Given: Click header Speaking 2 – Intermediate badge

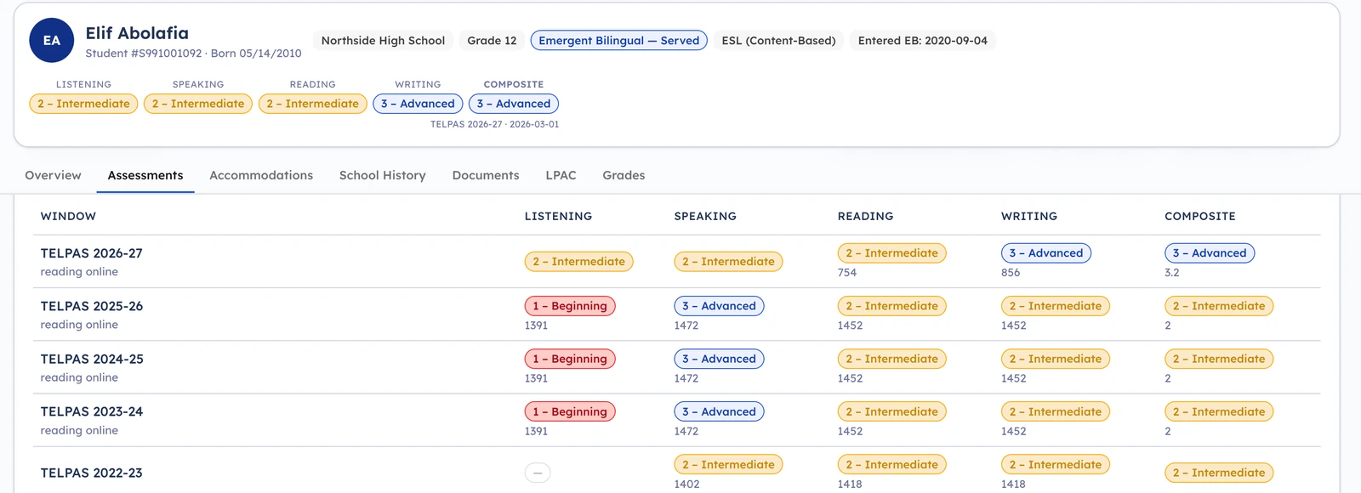Looking at the screenshot, I should (198, 104).
